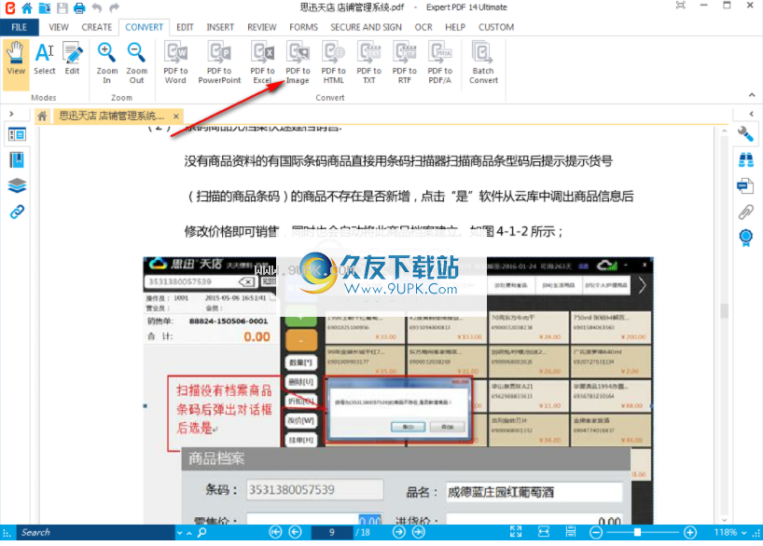
Task: Convert with PDF to PowerPoint
Action: (x=219, y=63)
